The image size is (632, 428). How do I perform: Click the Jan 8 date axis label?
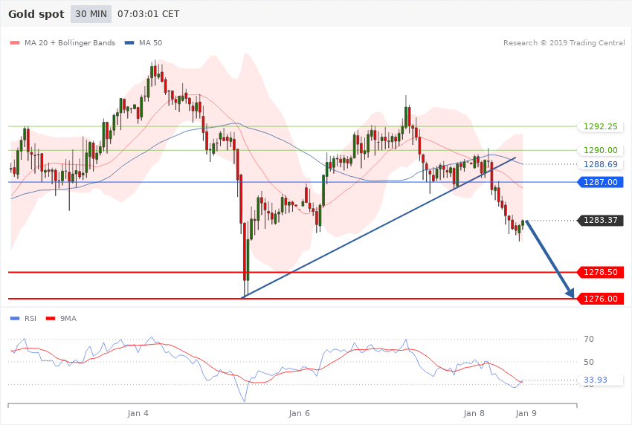474,413
